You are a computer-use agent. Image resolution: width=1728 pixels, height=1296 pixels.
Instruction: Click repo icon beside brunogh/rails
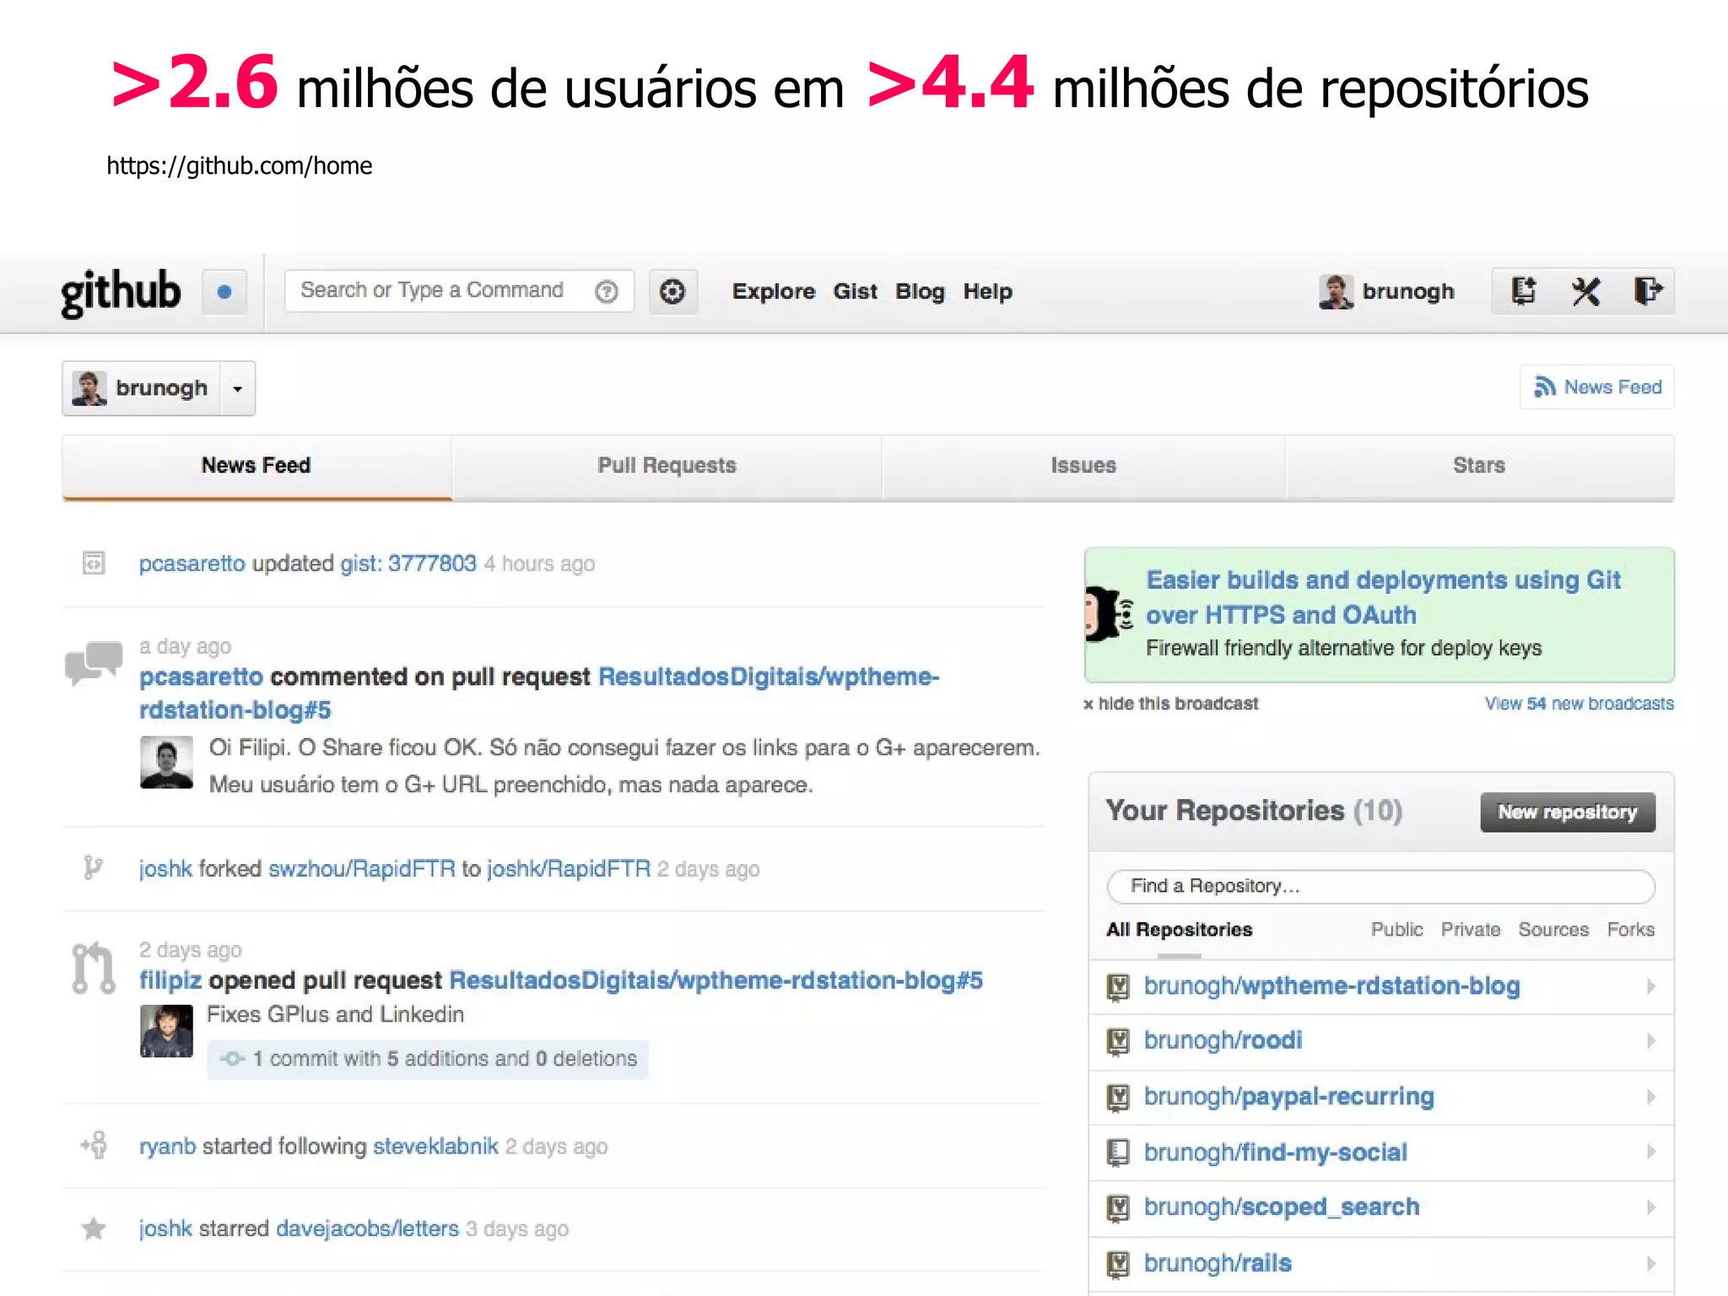[1118, 1264]
